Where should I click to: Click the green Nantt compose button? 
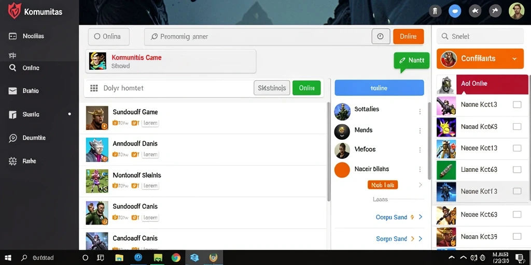coord(412,61)
